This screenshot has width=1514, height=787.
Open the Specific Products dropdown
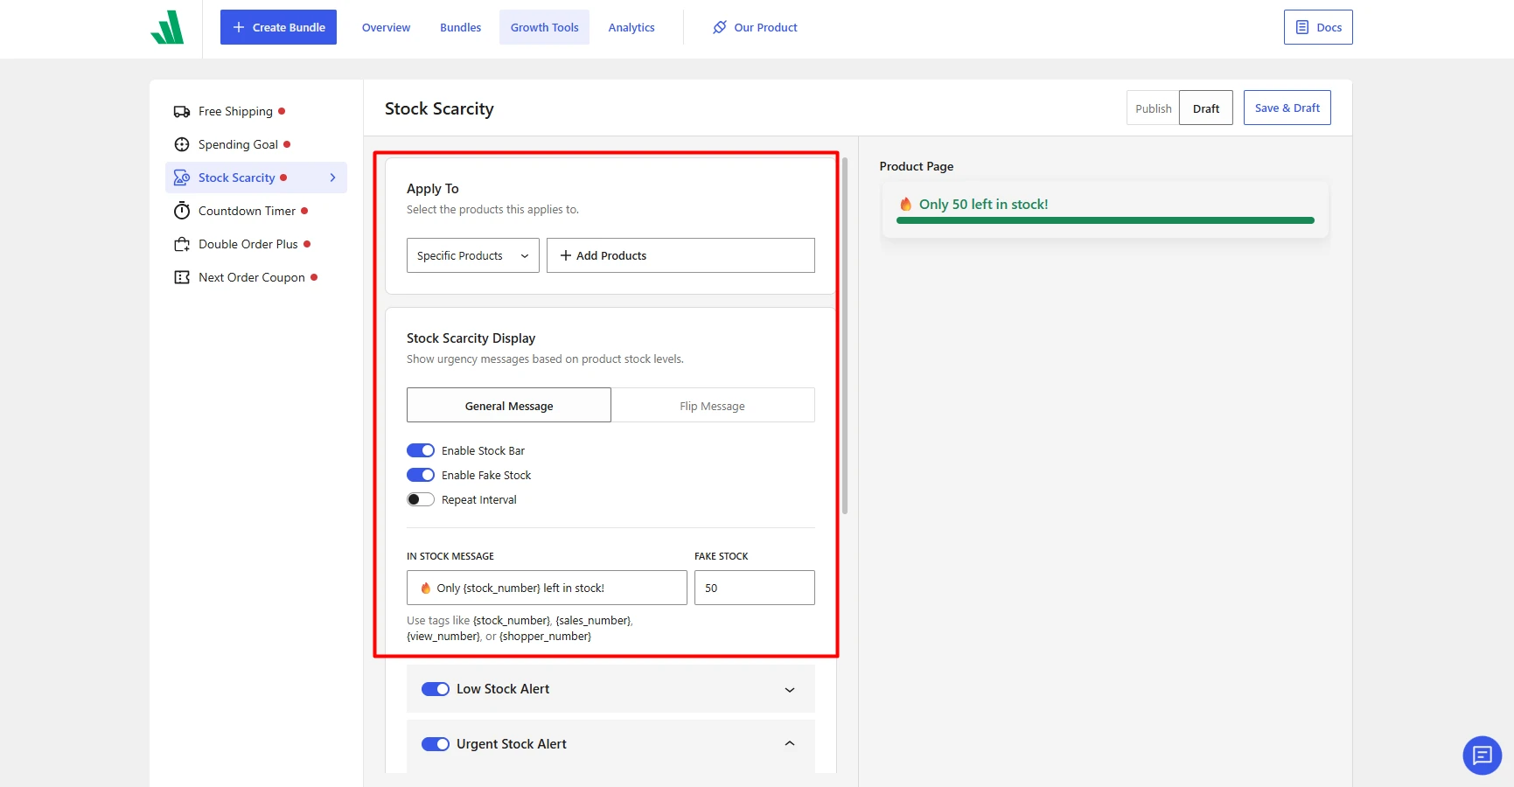coord(473,255)
